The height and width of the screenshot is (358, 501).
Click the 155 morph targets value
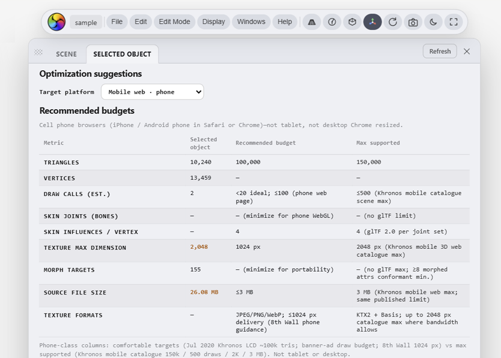click(196, 270)
